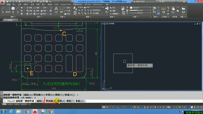The width and height of the screenshot is (203, 114).
Task: Toggle the grid display in status bar
Action: [107, 107]
